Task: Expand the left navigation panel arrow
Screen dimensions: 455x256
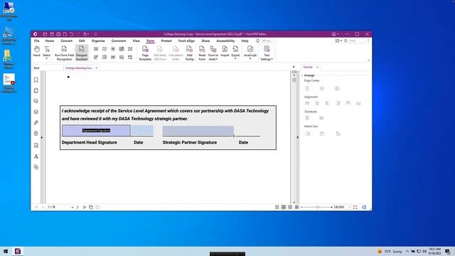Action: (x=42, y=137)
